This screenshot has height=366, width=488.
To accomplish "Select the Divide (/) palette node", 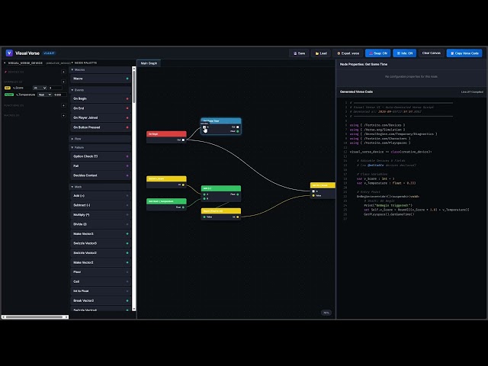I will click(100, 224).
